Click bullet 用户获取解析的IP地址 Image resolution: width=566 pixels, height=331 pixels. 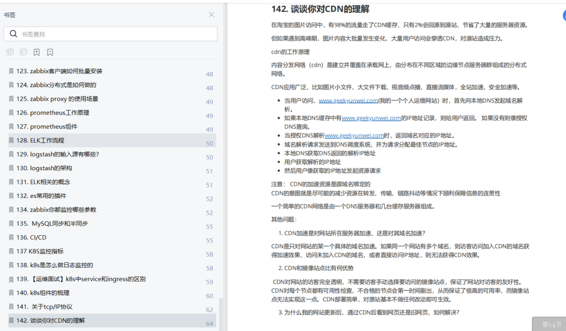312,162
